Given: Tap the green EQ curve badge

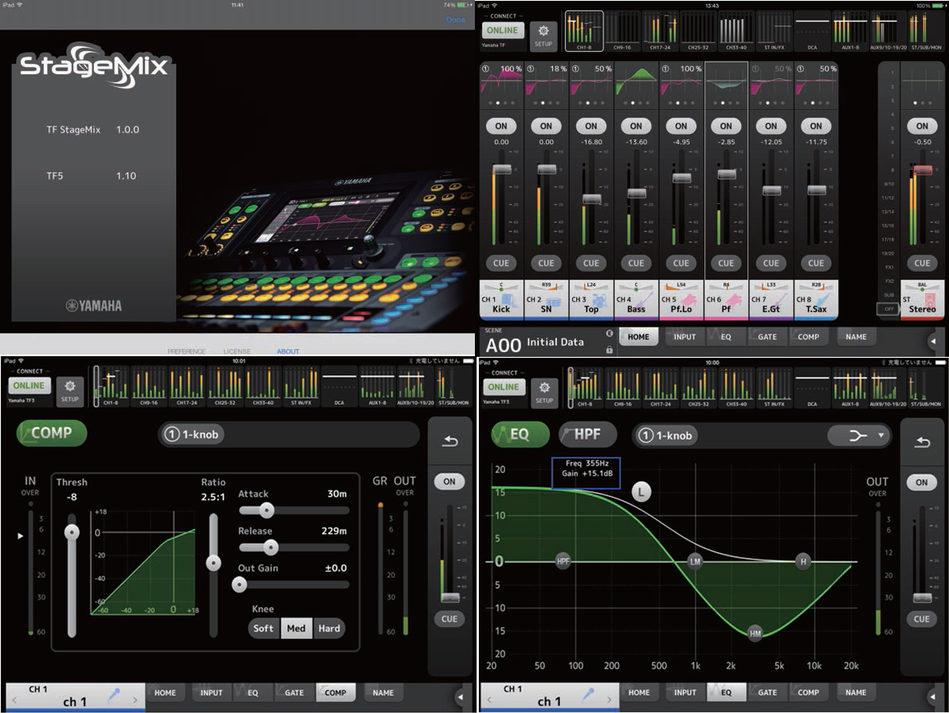Looking at the screenshot, I should point(520,434).
